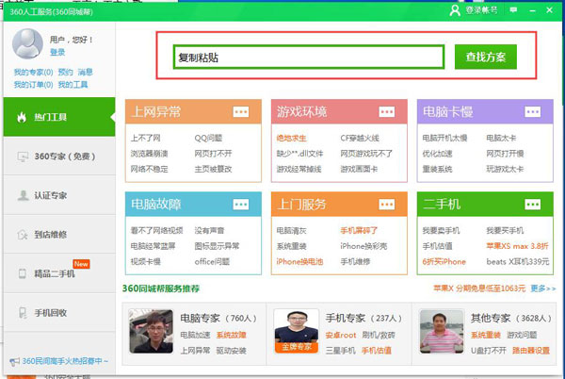Viewport: 565px width, 379px height.
Task: Open the 消息 link
Action: tap(86, 72)
